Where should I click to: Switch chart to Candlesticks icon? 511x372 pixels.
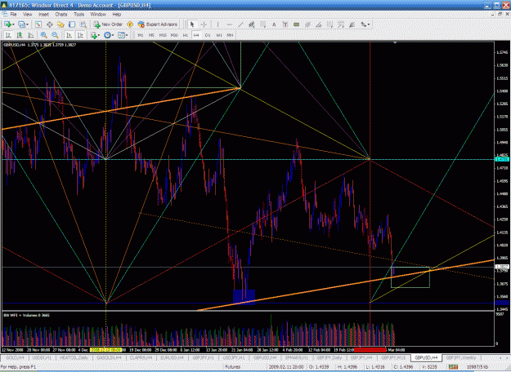pyautogui.click(x=20, y=35)
